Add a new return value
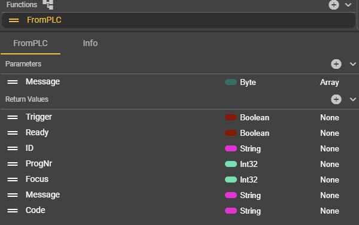Viewport: 359px width, 225px height. click(336, 99)
